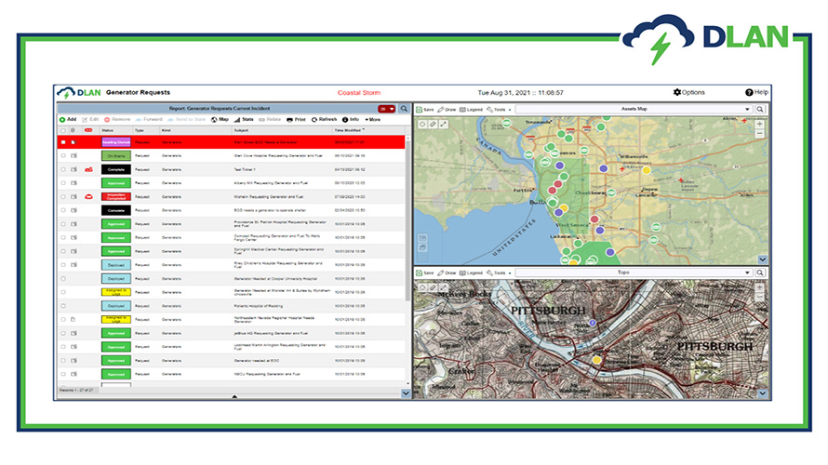Print the generator requests report
The height and width of the screenshot is (465, 828).
tap(296, 119)
